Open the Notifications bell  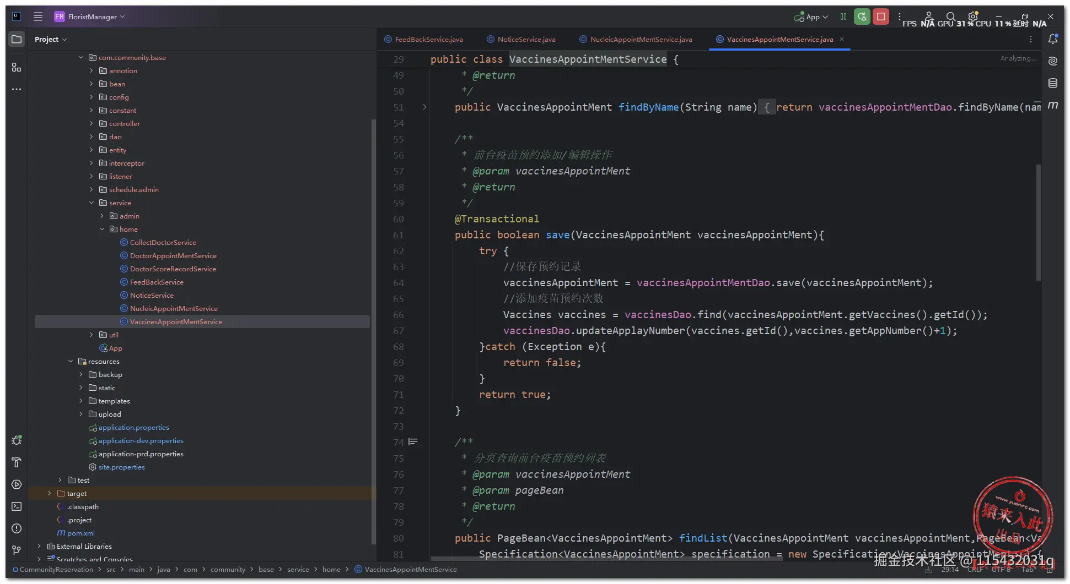coord(1053,39)
